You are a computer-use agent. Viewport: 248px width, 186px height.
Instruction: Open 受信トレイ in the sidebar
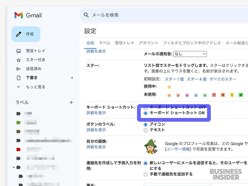[x=35, y=51]
